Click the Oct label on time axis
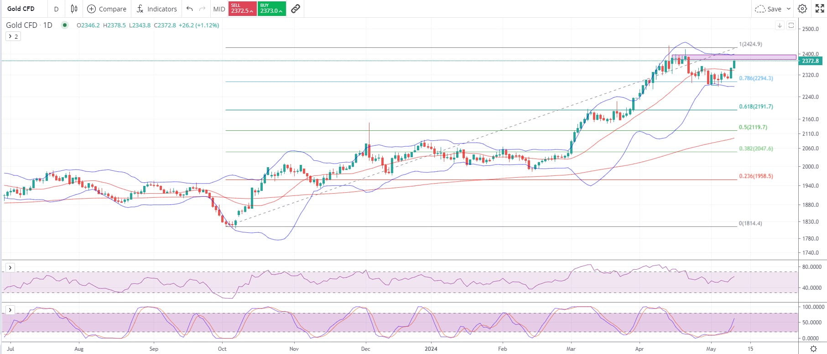The image size is (827, 354). pyautogui.click(x=222, y=349)
